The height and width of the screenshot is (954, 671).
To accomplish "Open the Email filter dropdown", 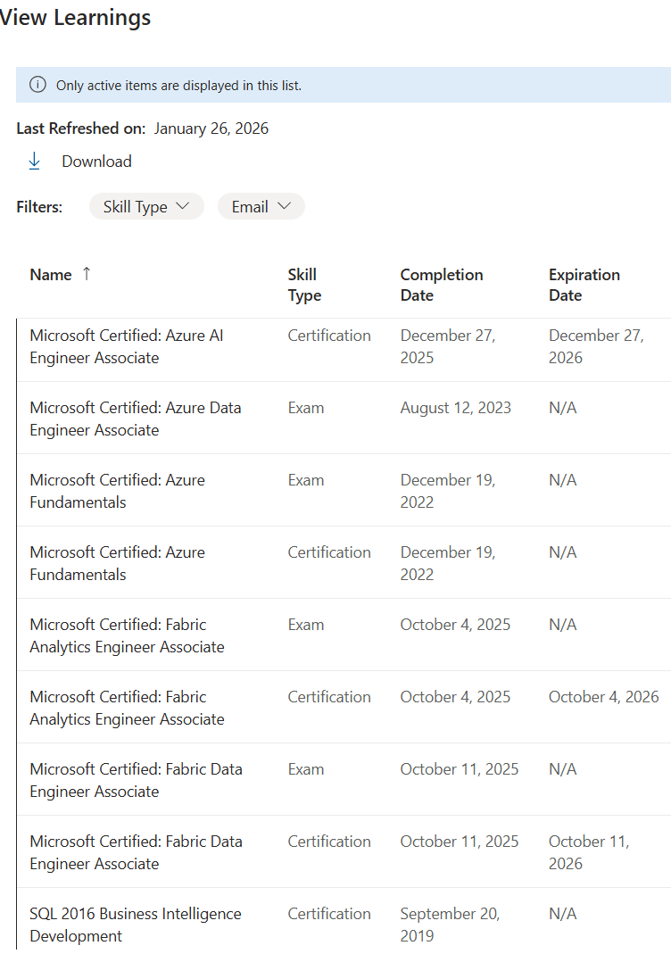I will pyautogui.click(x=261, y=206).
